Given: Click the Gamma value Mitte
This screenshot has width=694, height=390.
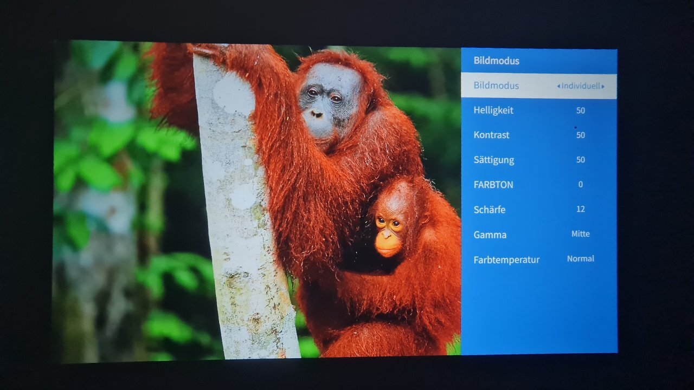Looking at the screenshot, I should click(x=581, y=234).
